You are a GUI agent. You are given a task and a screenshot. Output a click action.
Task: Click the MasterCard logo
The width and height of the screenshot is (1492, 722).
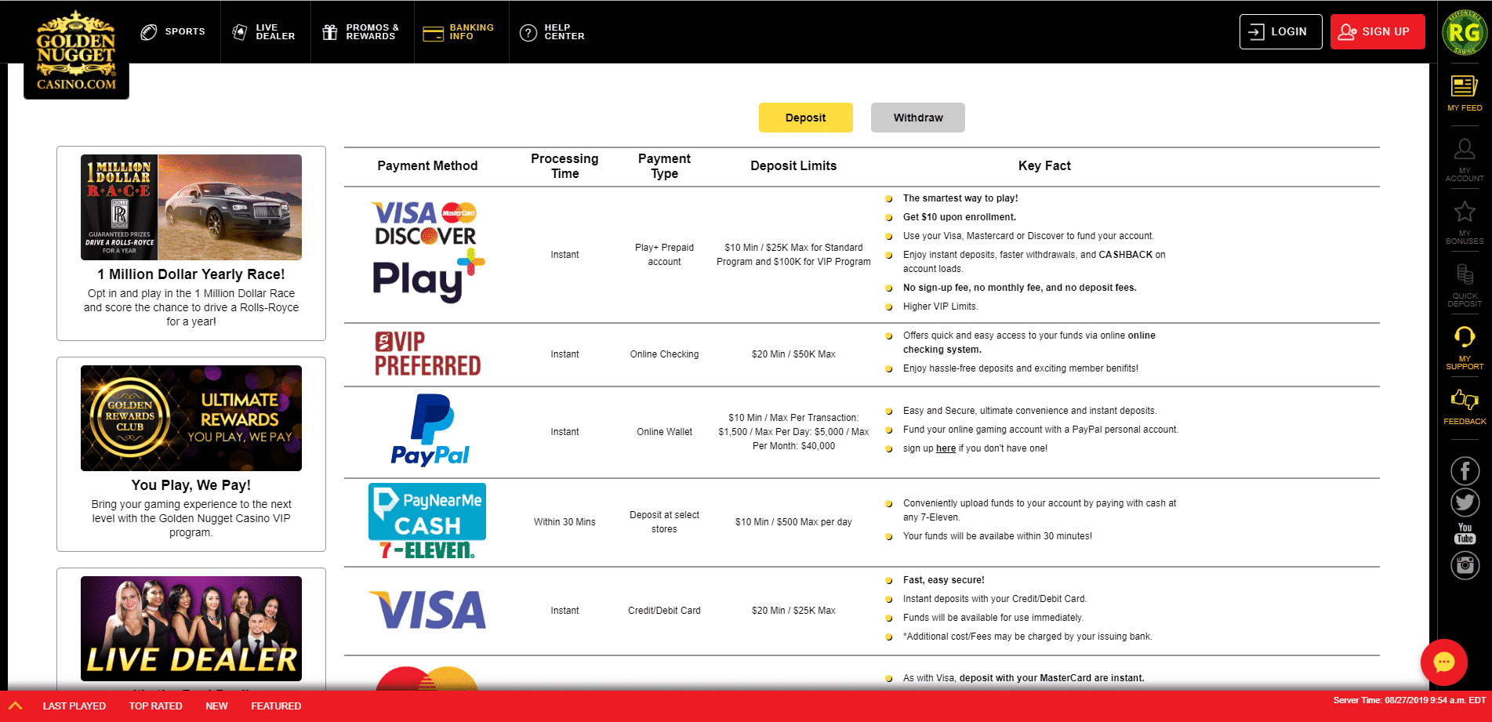pyautogui.click(x=427, y=678)
